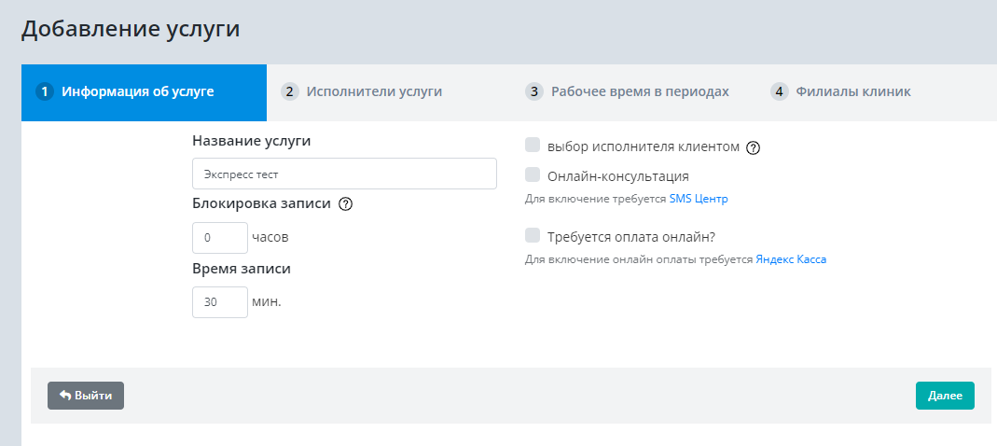The height and width of the screenshot is (446, 997).
Task: Click the Далее button
Action: coord(944,396)
